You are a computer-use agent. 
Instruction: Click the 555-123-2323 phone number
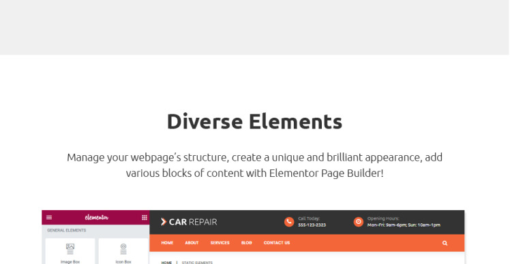pyautogui.click(x=312, y=225)
